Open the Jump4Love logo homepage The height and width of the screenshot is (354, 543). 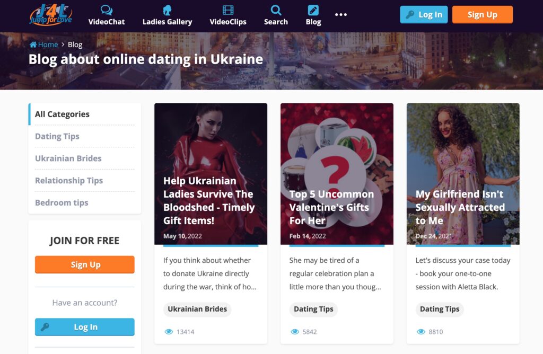point(51,14)
